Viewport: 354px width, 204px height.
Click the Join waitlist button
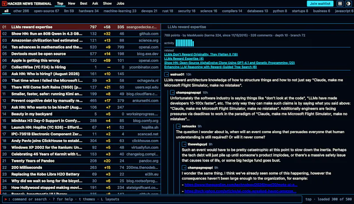320,4
